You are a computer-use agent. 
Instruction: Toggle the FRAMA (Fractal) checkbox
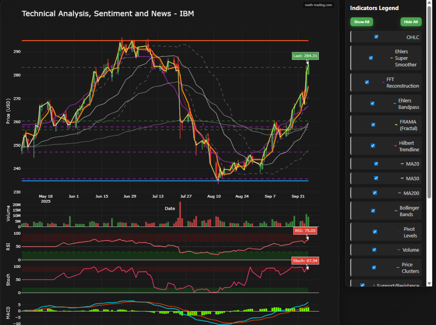click(373, 125)
